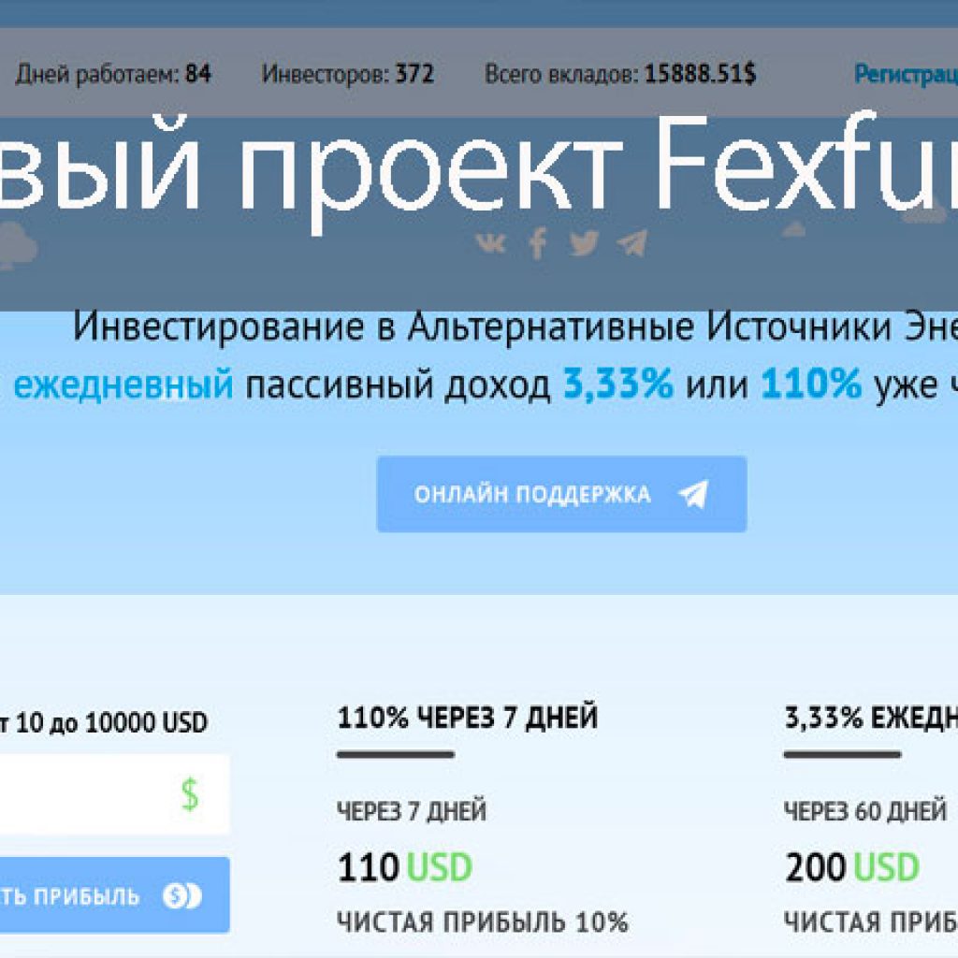Click the Регистрация link
Screen dimensions: 958x958
tap(906, 74)
